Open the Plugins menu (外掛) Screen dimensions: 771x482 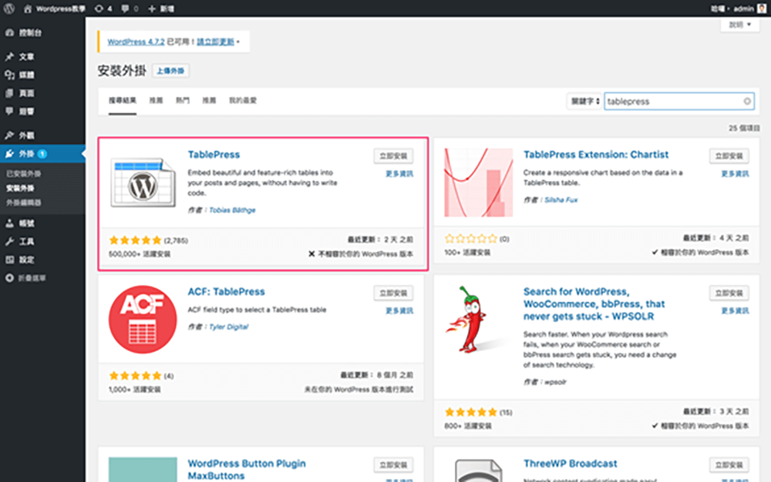(42, 154)
